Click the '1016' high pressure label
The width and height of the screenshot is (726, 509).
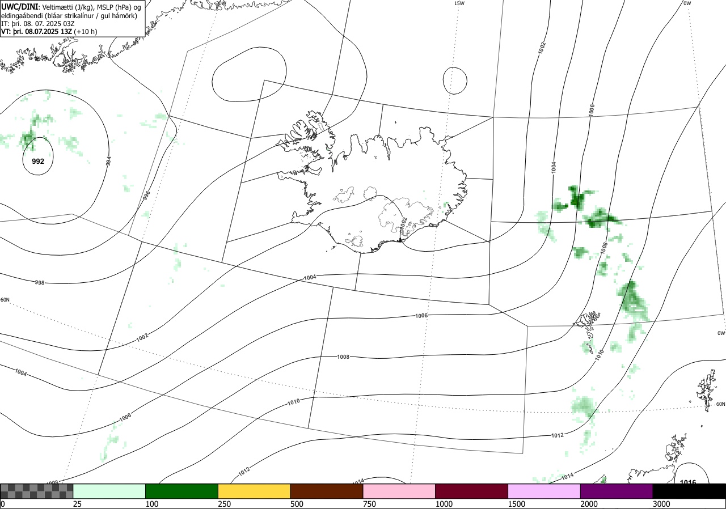tap(688, 482)
